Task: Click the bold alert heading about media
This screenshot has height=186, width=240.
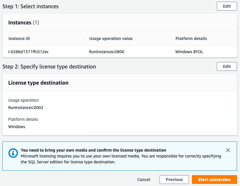Action: (x=94, y=150)
